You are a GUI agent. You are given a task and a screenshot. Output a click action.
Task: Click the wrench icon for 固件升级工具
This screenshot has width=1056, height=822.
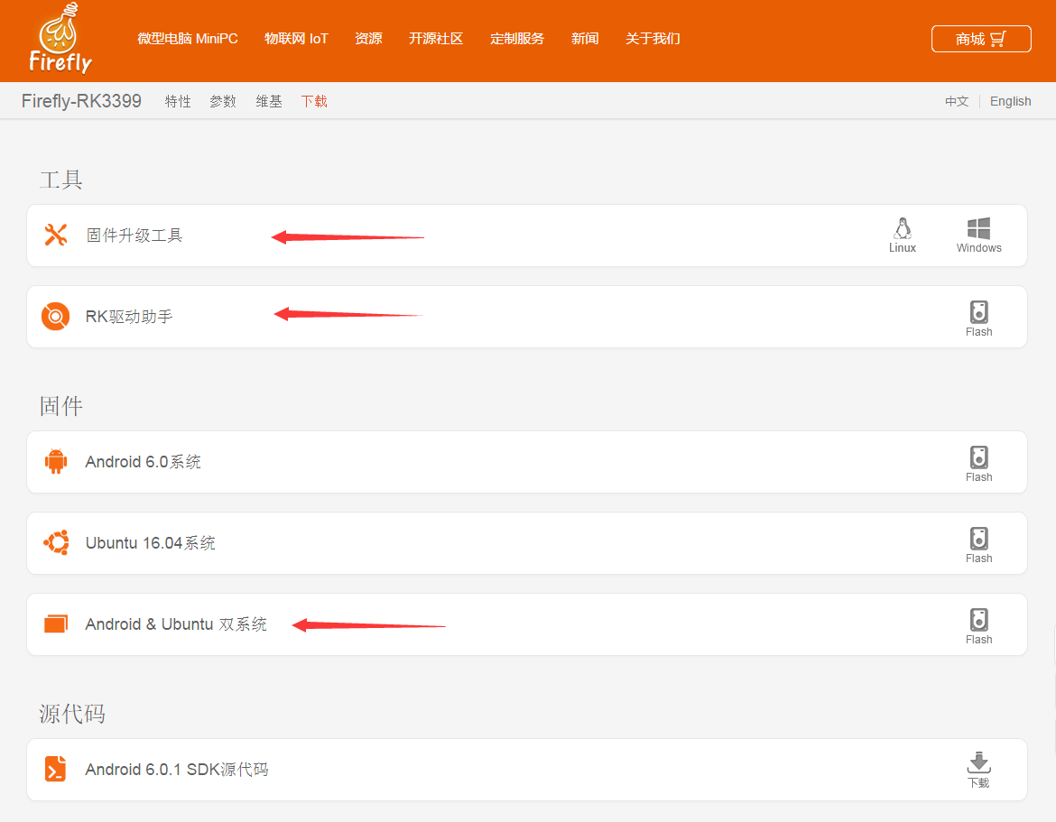56,235
